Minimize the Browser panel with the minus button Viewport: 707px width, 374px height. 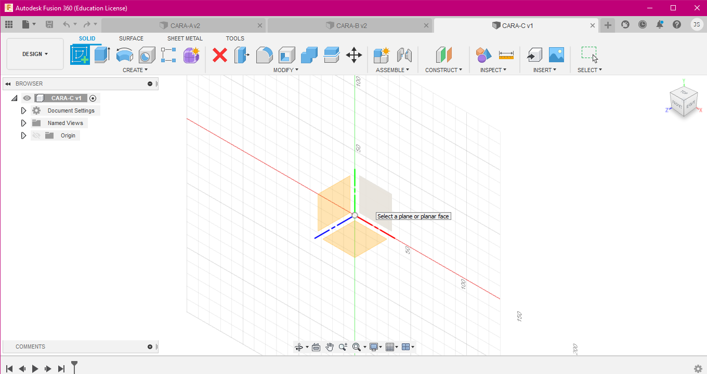point(150,84)
